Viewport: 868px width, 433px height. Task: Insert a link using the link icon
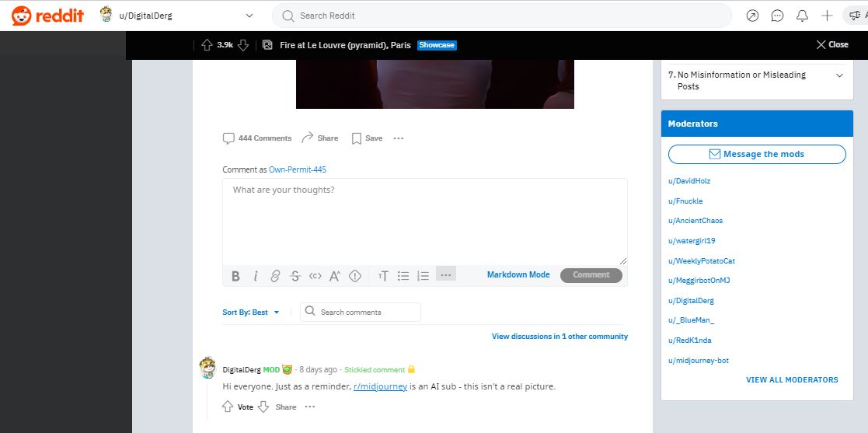[275, 276]
